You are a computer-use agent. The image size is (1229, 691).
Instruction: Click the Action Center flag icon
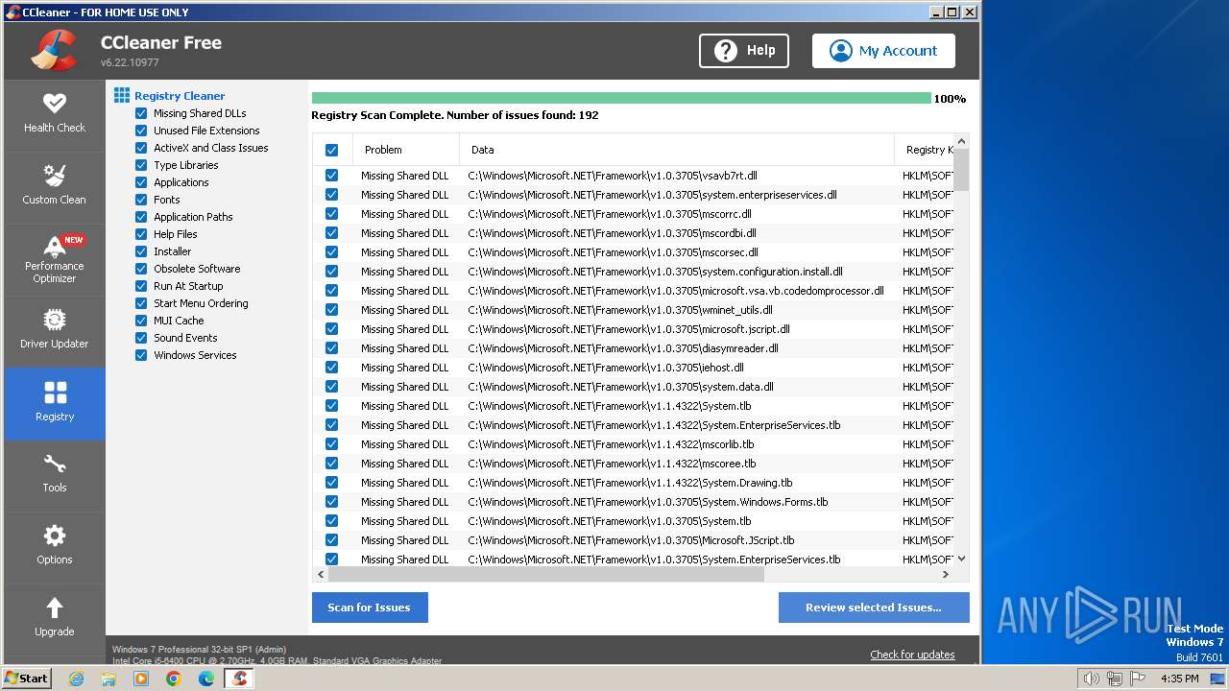[x=1137, y=679]
